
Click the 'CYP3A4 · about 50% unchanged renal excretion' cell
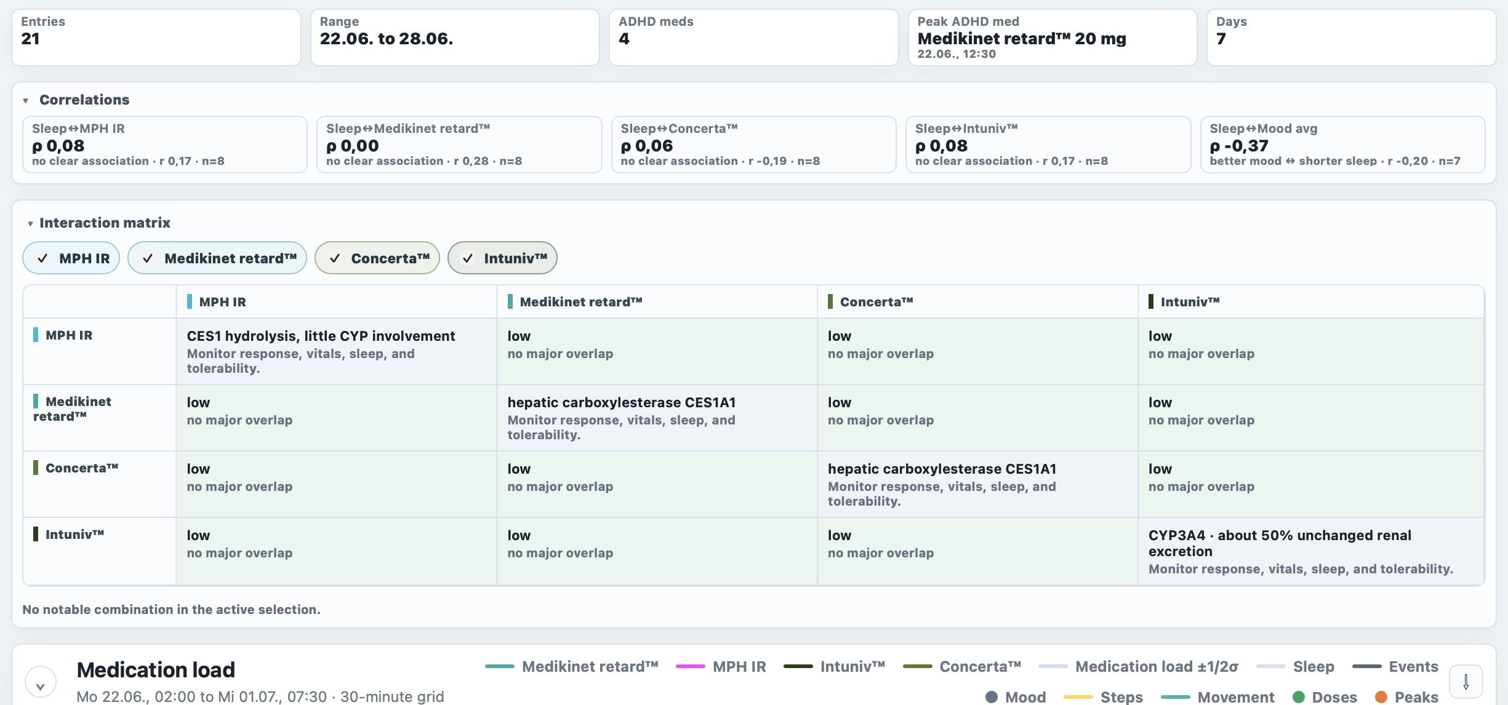[1311, 551]
